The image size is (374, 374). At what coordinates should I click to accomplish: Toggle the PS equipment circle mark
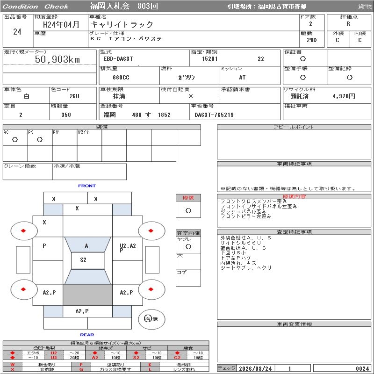tap(40, 140)
